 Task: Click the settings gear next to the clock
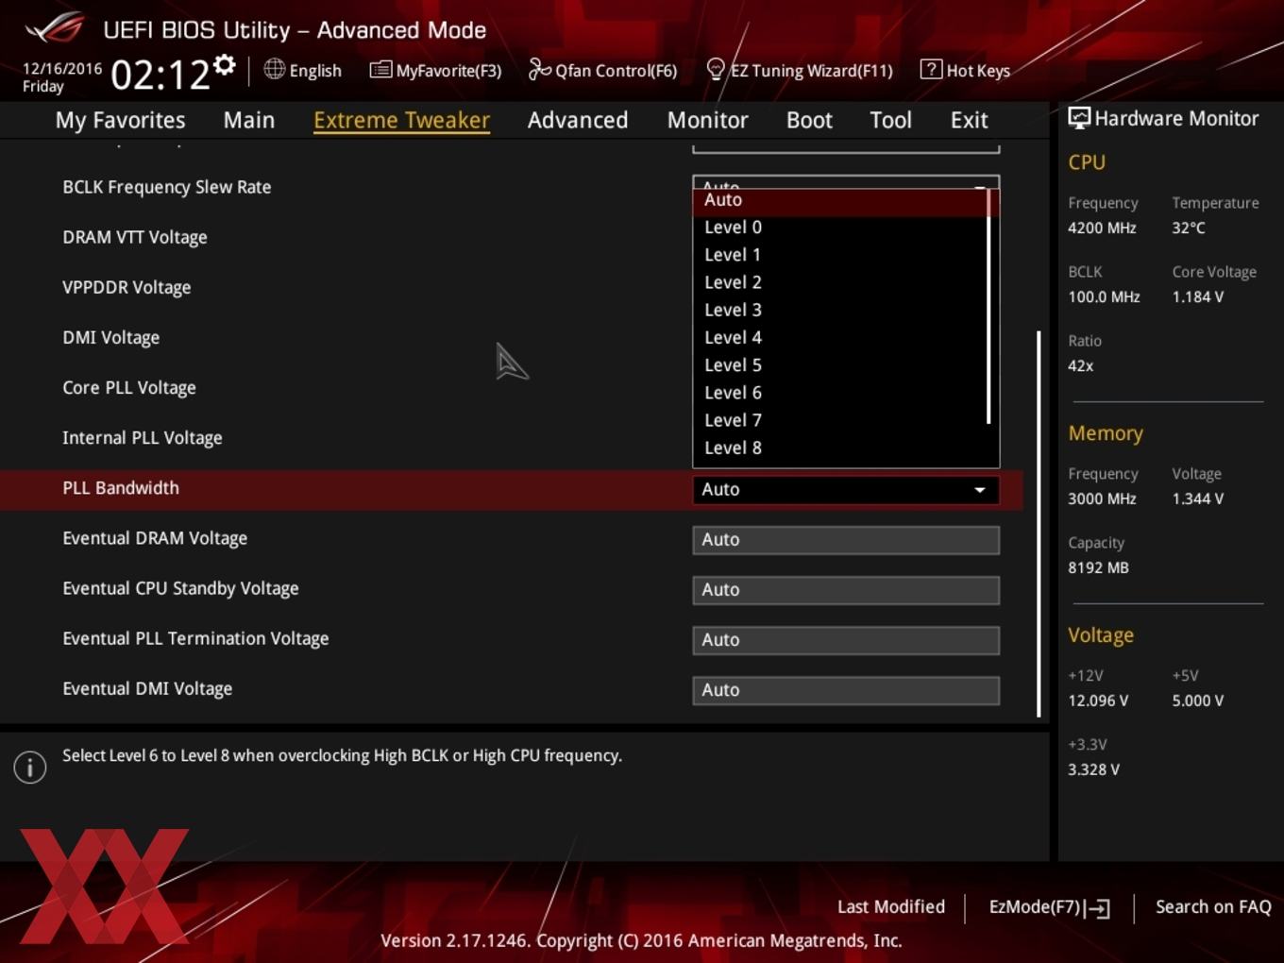point(224,65)
